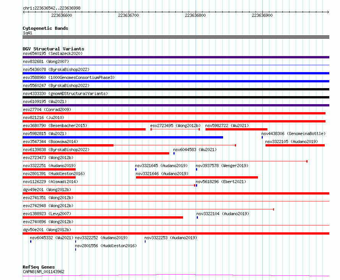Click nsv6139838 (ByrskaBishop2022) label
This screenshot has width=340, height=280.
pos(56,150)
